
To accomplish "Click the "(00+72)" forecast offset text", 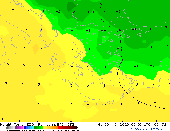I will point(160,124).
